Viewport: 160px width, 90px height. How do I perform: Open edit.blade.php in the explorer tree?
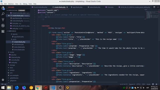pyautogui.click(x=19, y=44)
